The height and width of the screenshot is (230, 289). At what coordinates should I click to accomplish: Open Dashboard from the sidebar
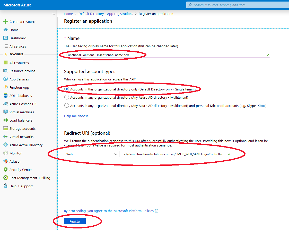(18, 38)
